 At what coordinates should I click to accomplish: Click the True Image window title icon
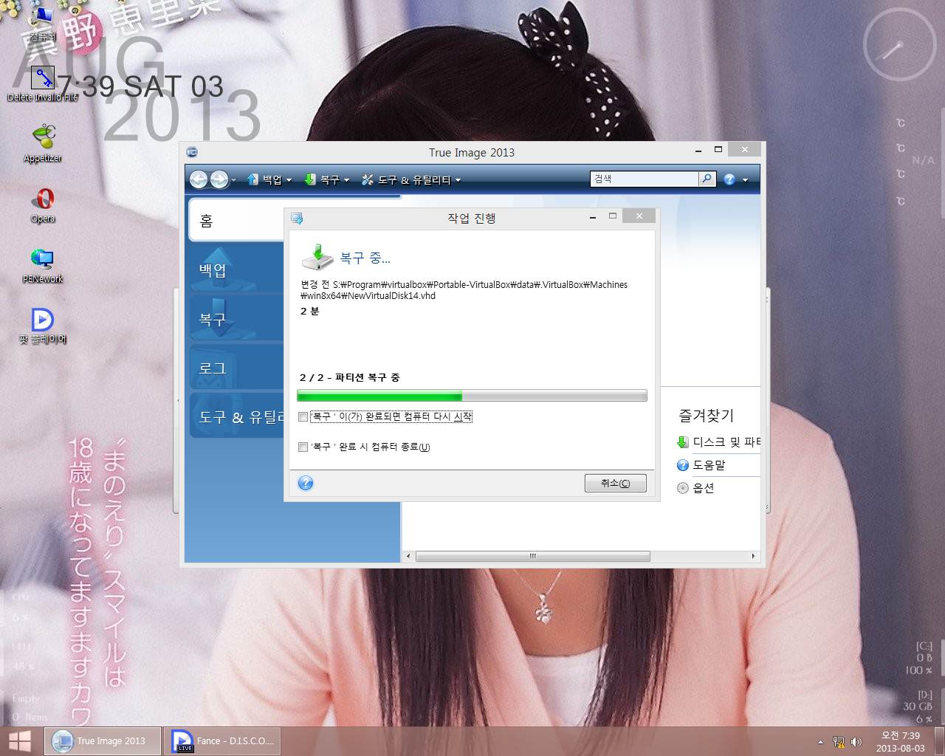tap(192, 152)
